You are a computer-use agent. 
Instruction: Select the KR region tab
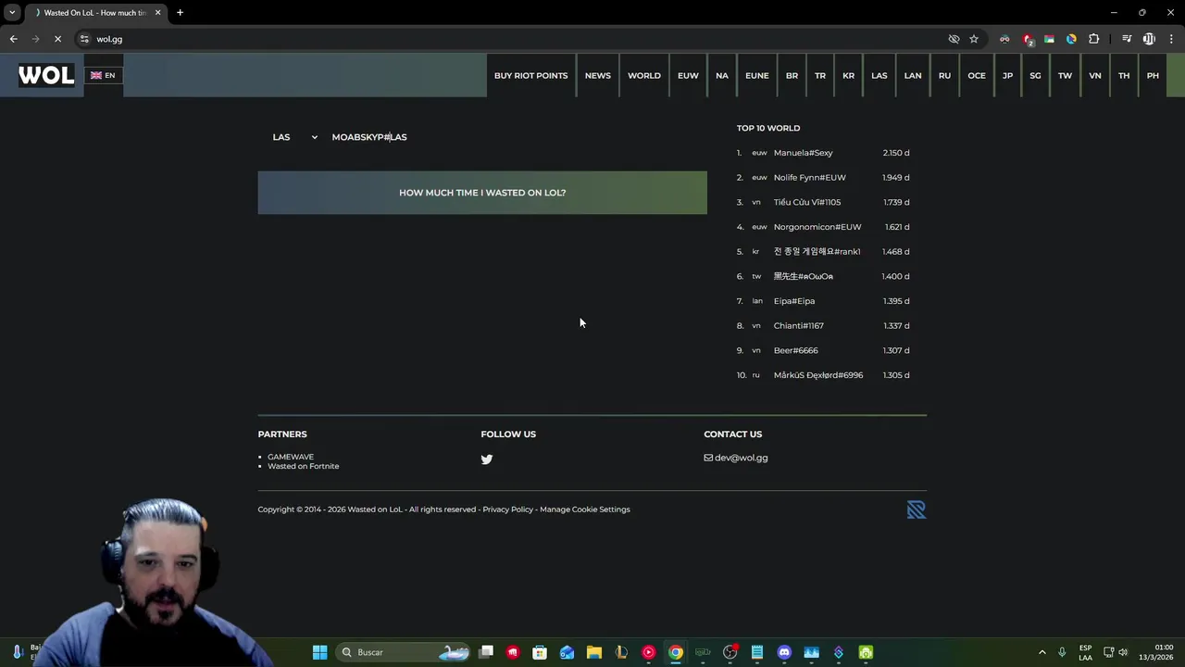pos(848,76)
